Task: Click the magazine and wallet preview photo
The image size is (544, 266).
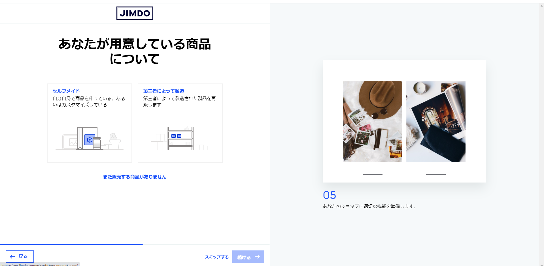Action: pyautogui.click(x=435, y=121)
